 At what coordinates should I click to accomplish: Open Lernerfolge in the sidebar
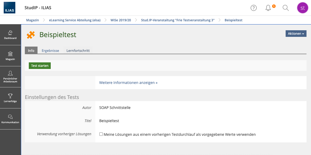click(x=10, y=98)
